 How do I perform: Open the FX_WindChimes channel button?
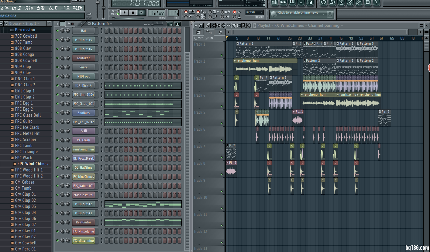[x=84, y=177]
